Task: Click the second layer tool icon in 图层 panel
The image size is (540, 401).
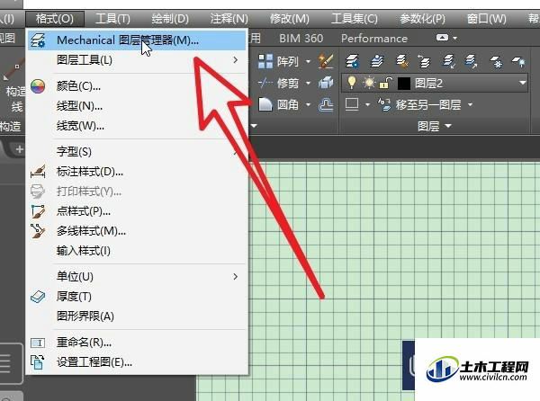Action: click(377, 61)
